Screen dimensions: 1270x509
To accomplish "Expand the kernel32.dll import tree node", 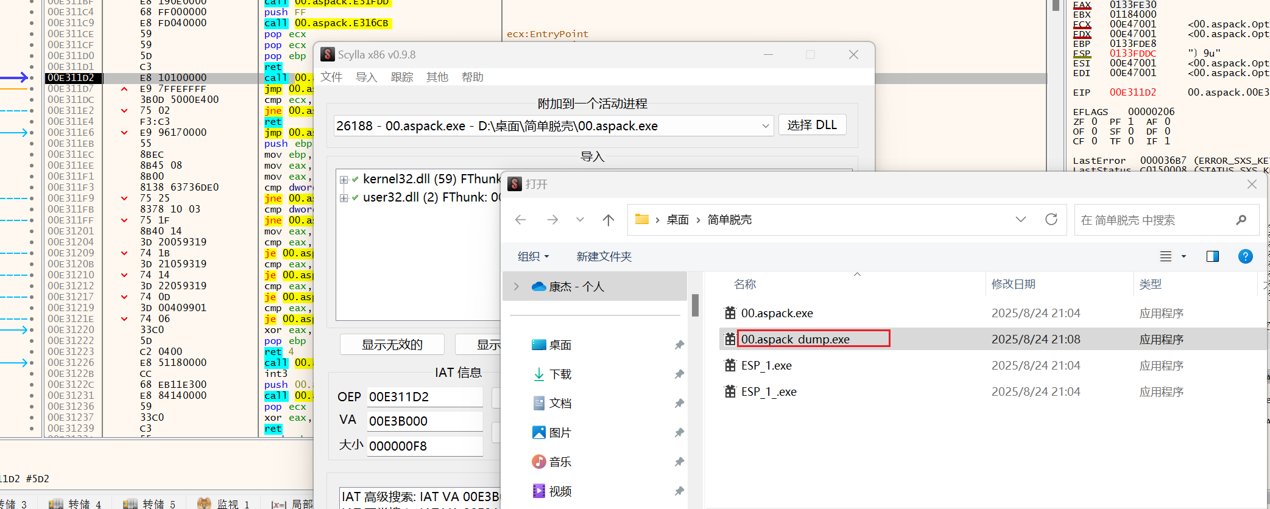I will (x=344, y=180).
